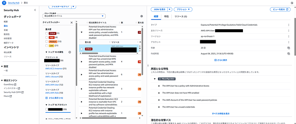Click details panel vertical scrollbar

pos(295,37)
